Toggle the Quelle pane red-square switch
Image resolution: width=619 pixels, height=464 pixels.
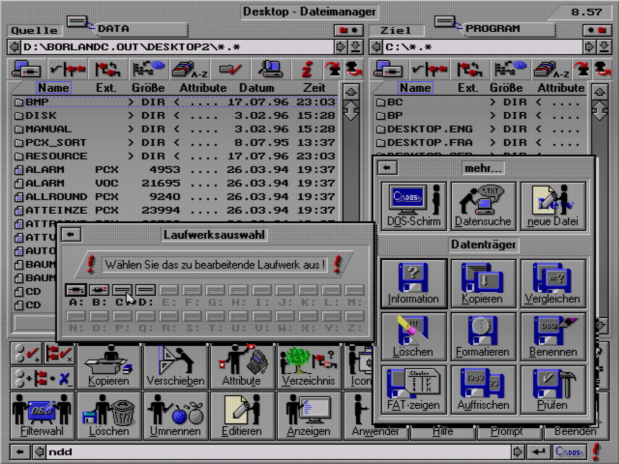click(x=349, y=30)
